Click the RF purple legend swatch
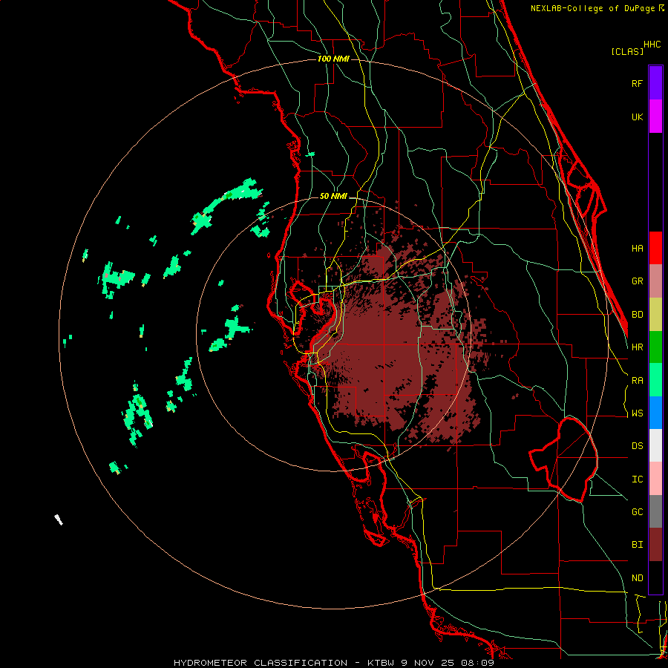The image size is (668, 668). coord(655,83)
